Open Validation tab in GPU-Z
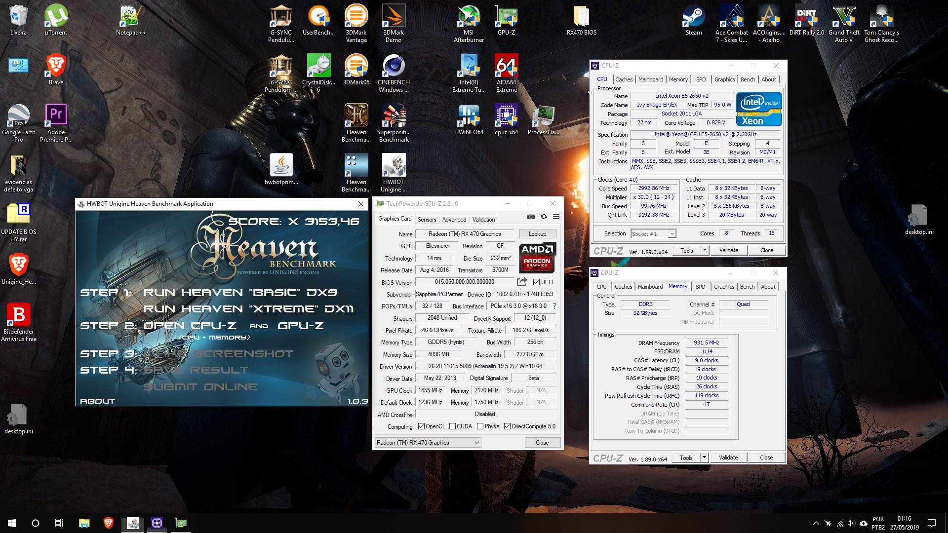 point(483,220)
